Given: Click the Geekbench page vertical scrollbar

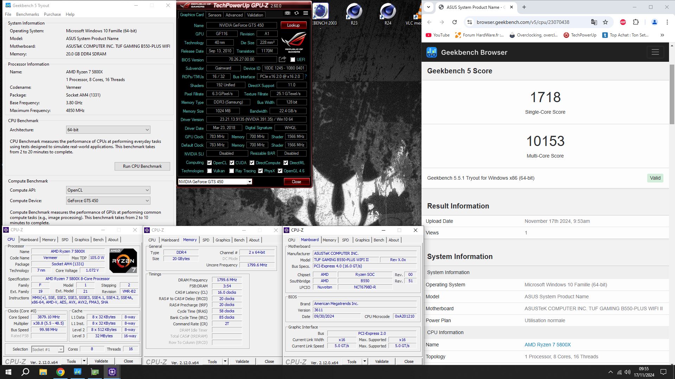Looking at the screenshot, I should [672, 94].
